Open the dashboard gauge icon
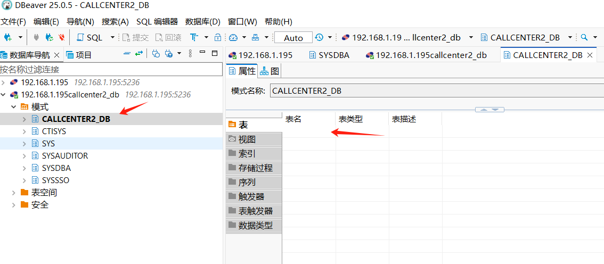The width and height of the screenshot is (604, 264). [x=233, y=37]
